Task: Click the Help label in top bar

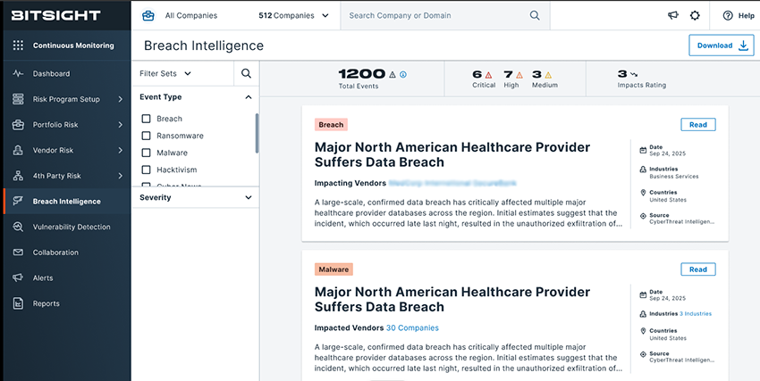Action: [x=747, y=15]
